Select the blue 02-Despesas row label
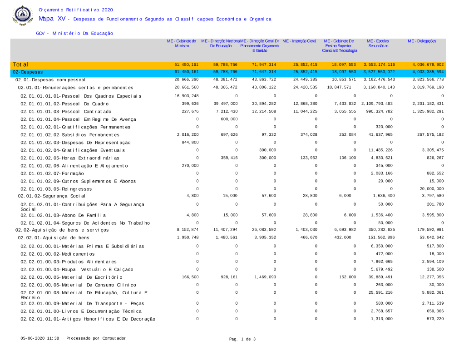The height and width of the screenshot is (351, 454). click(x=28, y=72)
